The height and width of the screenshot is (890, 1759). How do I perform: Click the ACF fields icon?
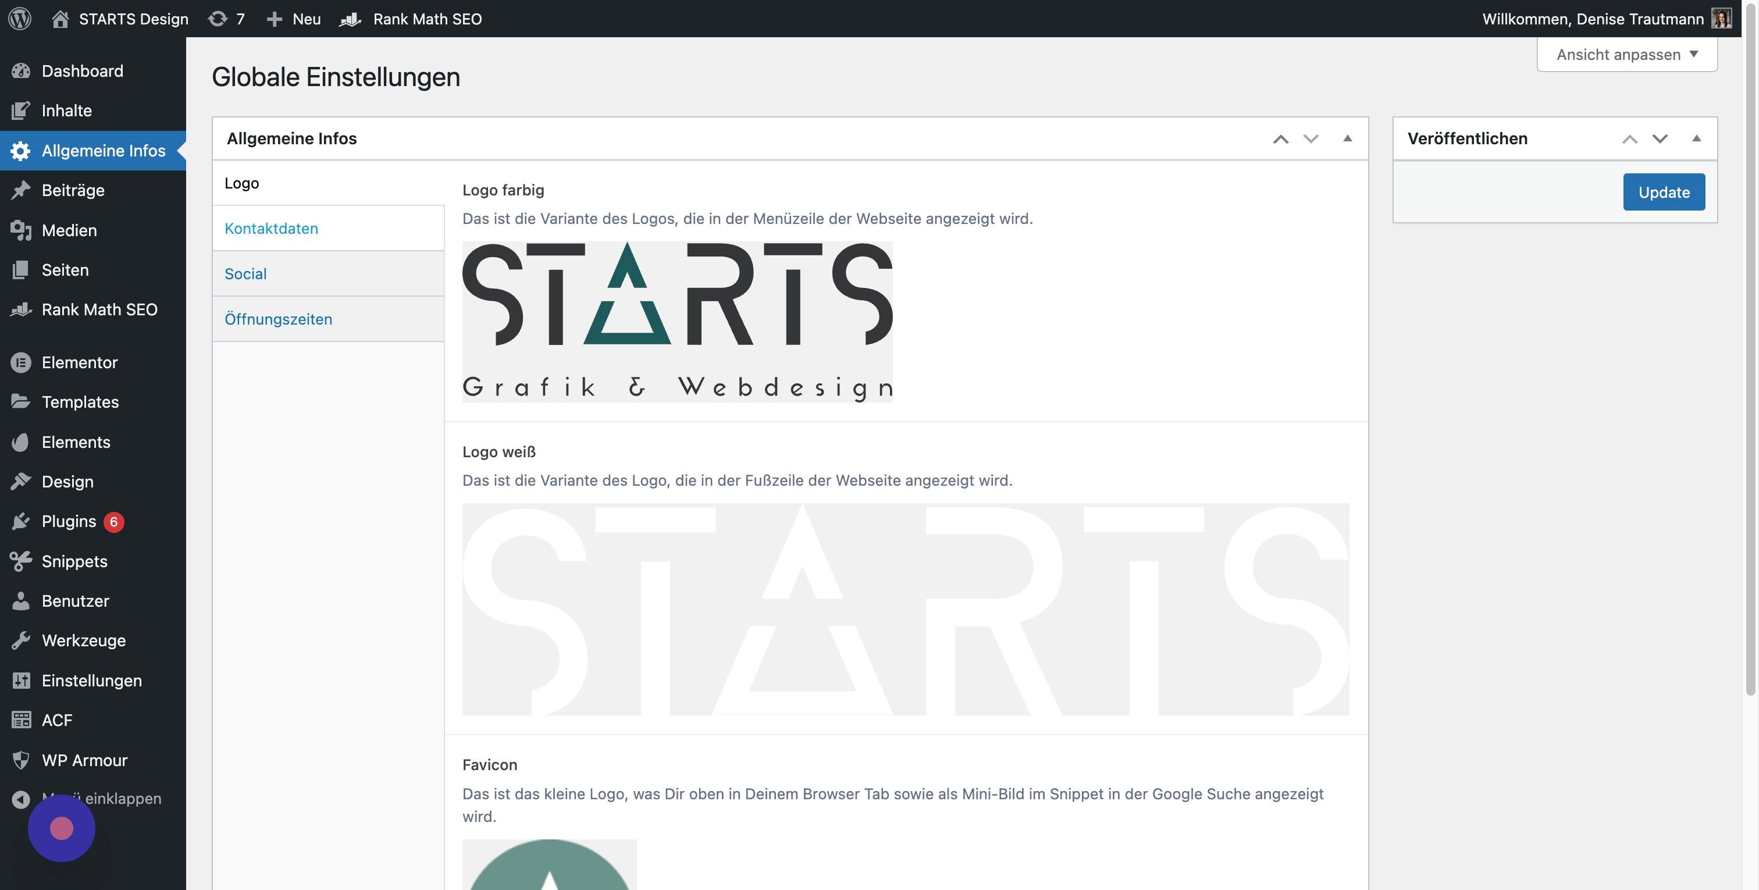21,720
